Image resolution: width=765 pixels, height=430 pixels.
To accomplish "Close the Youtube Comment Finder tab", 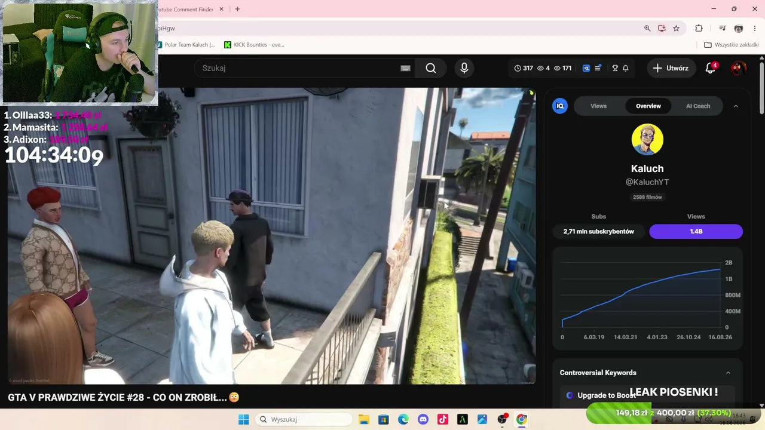I will (221, 9).
